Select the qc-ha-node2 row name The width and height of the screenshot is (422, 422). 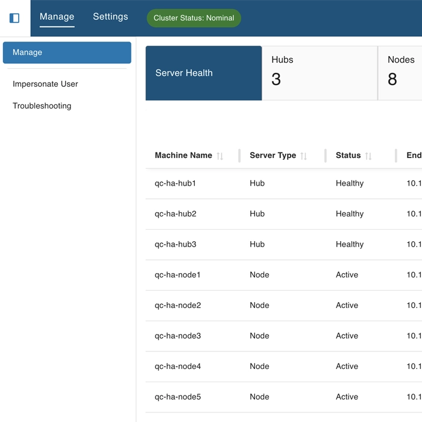point(178,305)
